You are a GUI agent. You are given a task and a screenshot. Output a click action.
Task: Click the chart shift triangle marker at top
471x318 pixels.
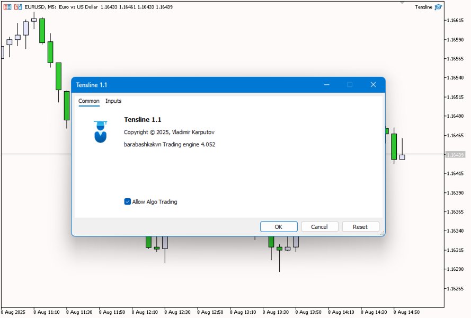tap(402, 3)
